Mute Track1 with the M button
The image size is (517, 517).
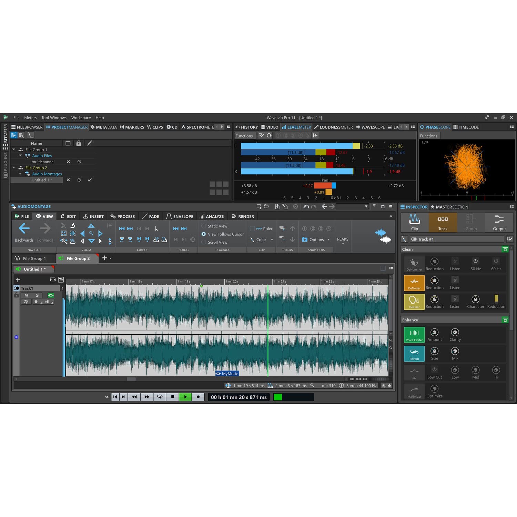point(26,295)
